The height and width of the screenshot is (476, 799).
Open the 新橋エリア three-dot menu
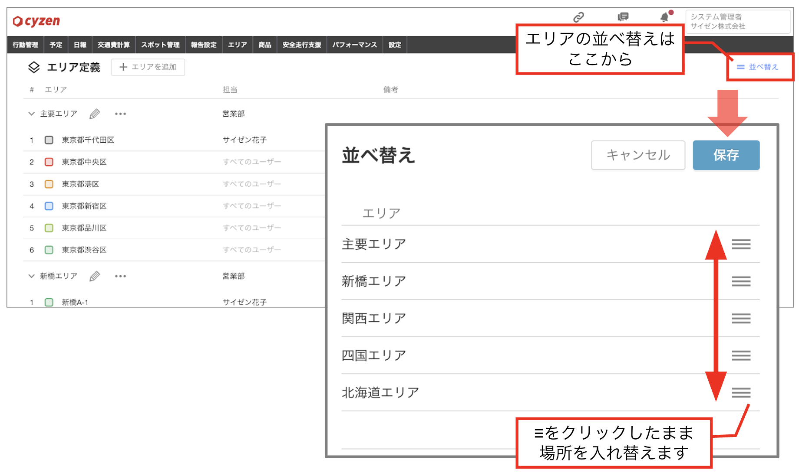120,276
